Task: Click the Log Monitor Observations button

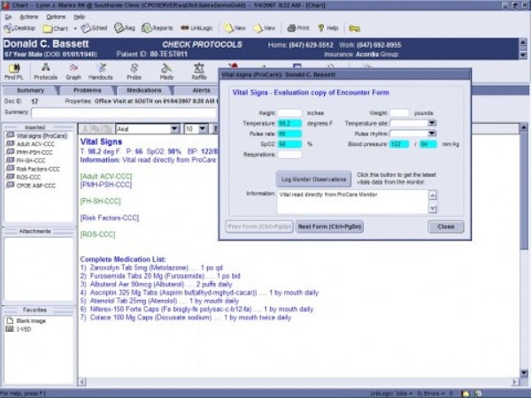Action: [x=312, y=178]
